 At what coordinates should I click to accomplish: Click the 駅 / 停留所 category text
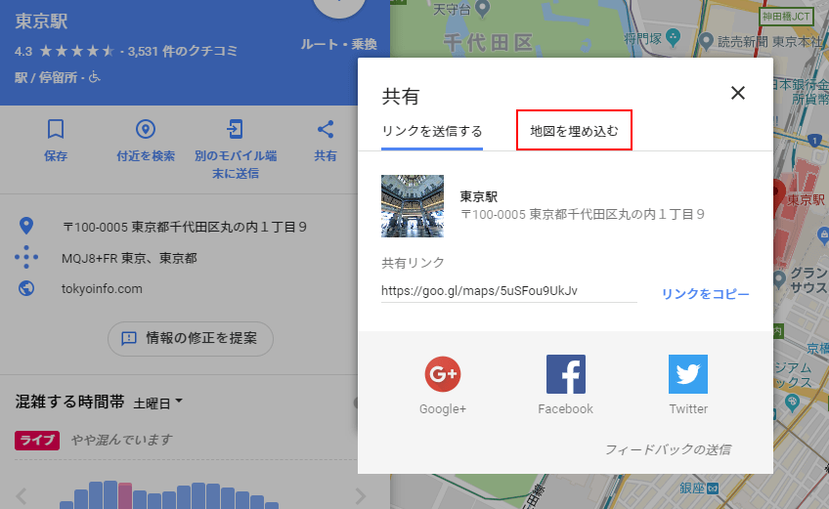(x=46, y=78)
